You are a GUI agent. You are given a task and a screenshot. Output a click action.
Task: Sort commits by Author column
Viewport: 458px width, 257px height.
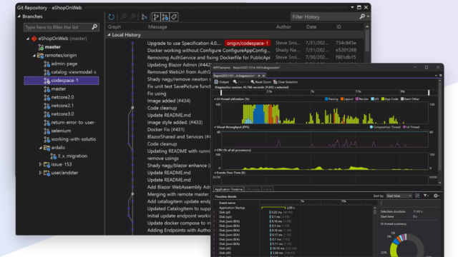point(283,27)
